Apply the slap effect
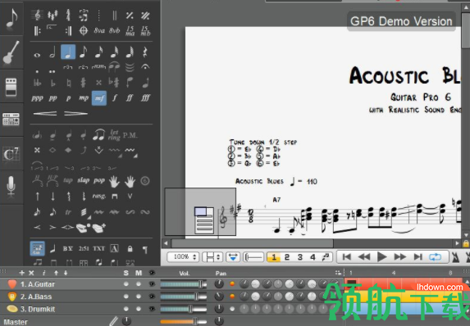The image size is (470, 326). coord(84,180)
